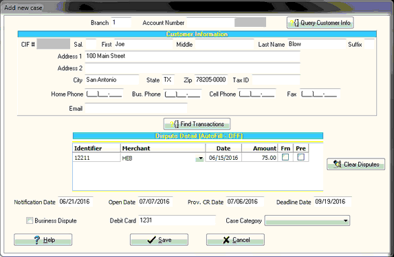Open Find Transactions
The image size is (394, 257).
click(x=197, y=124)
